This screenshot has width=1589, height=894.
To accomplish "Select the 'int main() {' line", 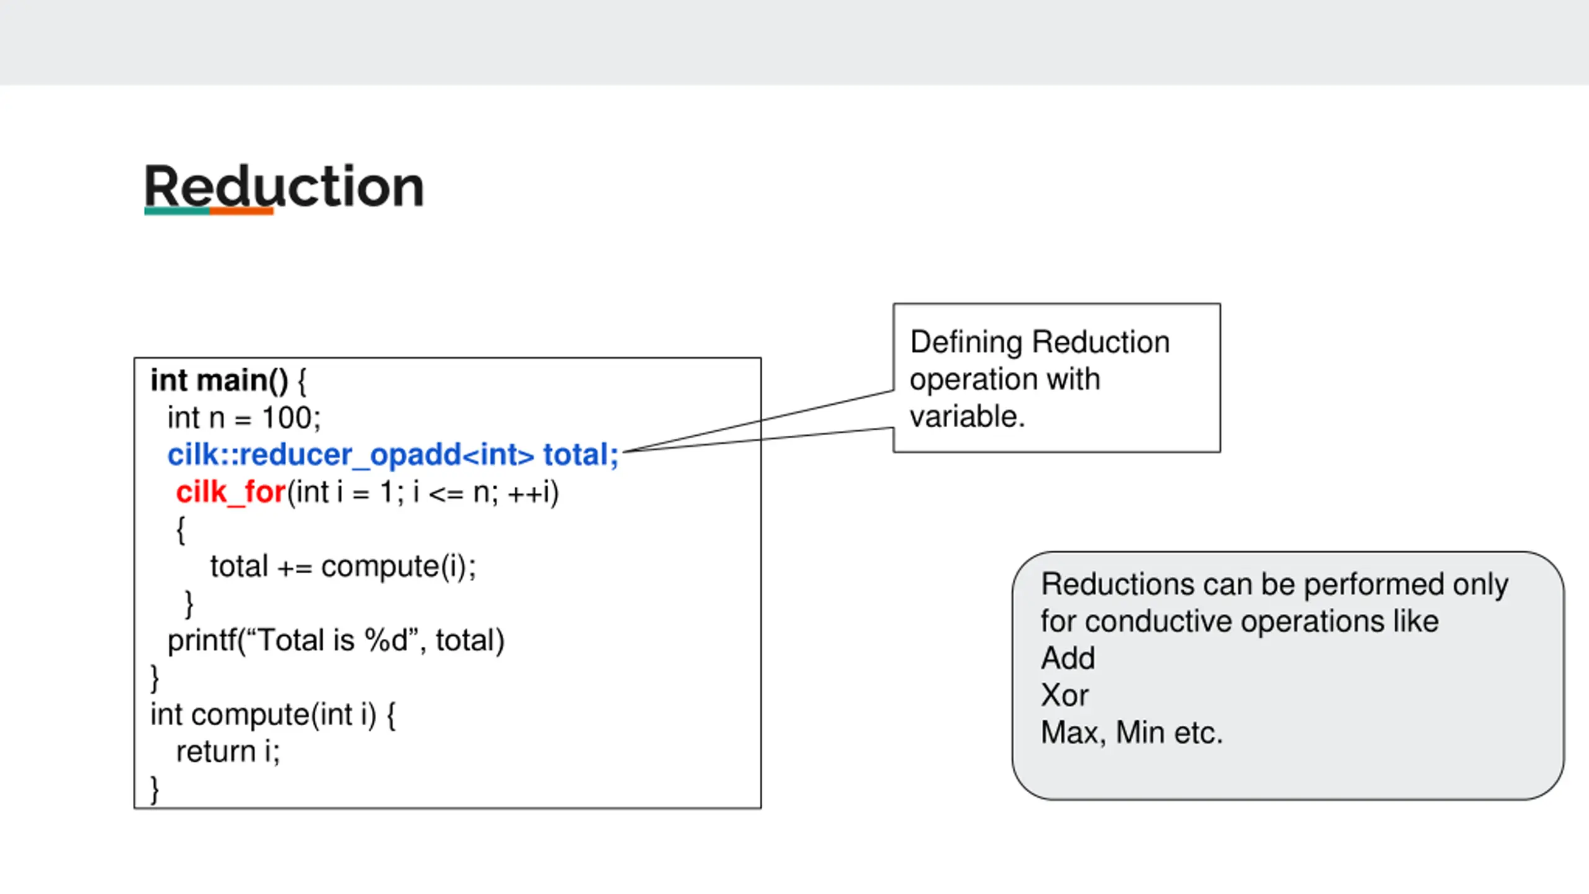I will pos(228,381).
